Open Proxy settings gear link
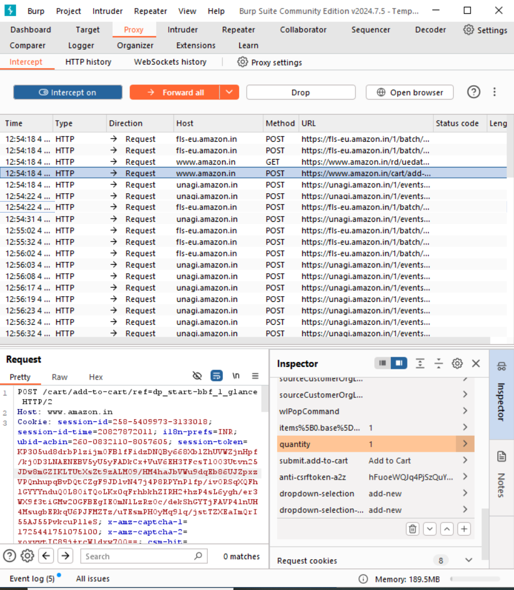This screenshot has height=590, width=514. coord(270,62)
